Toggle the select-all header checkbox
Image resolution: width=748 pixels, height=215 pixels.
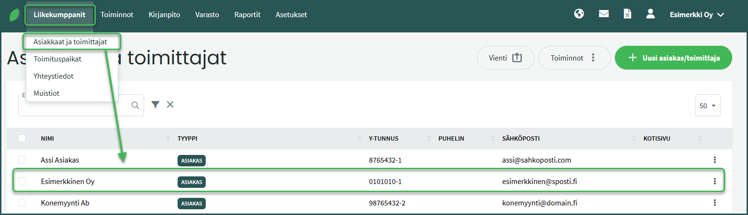point(22,139)
